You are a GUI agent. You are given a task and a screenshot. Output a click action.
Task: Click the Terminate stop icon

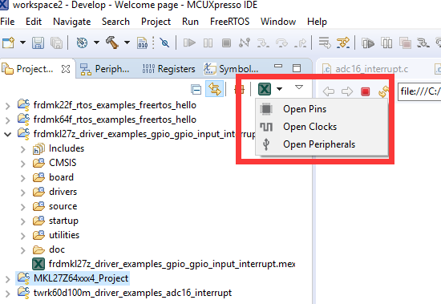[x=226, y=43]
